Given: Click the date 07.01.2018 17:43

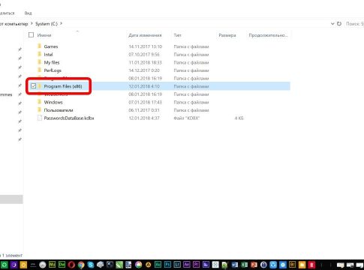Looking at the screenshot, I should pos(146,102).
